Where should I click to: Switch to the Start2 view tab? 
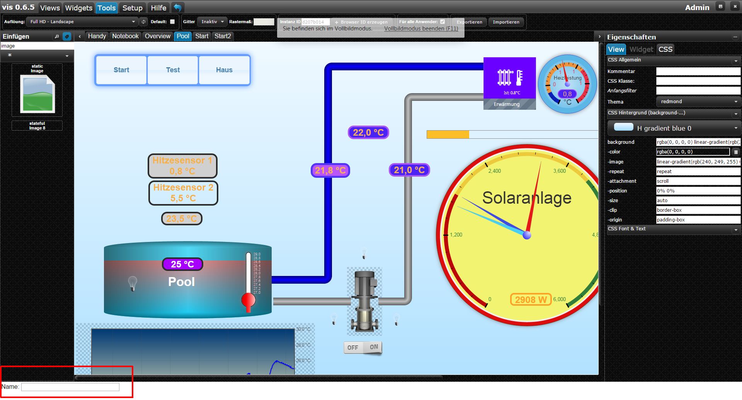click(x=223, y=36)
